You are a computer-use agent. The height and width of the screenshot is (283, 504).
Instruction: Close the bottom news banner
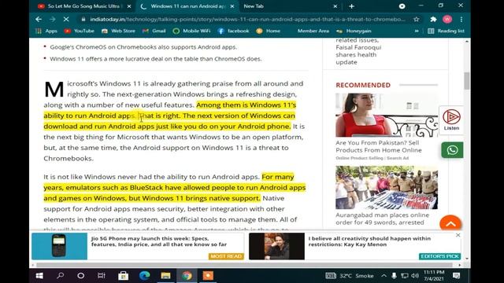pyautogui.click(x=458, y=235)
